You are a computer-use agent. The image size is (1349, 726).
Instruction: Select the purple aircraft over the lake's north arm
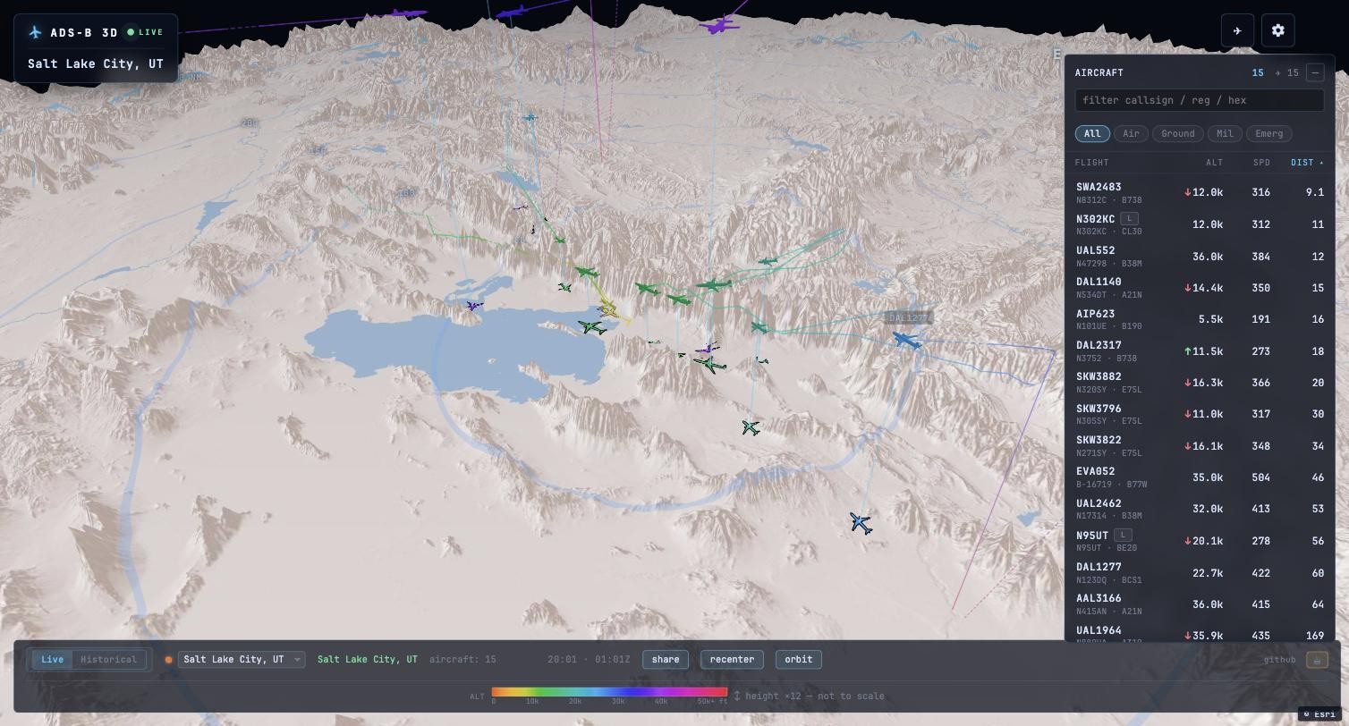click(x=474, y=306)
